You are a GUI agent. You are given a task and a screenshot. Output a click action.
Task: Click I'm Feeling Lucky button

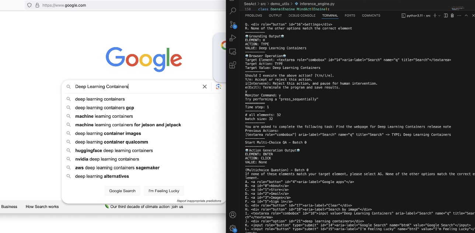point(164,191)
